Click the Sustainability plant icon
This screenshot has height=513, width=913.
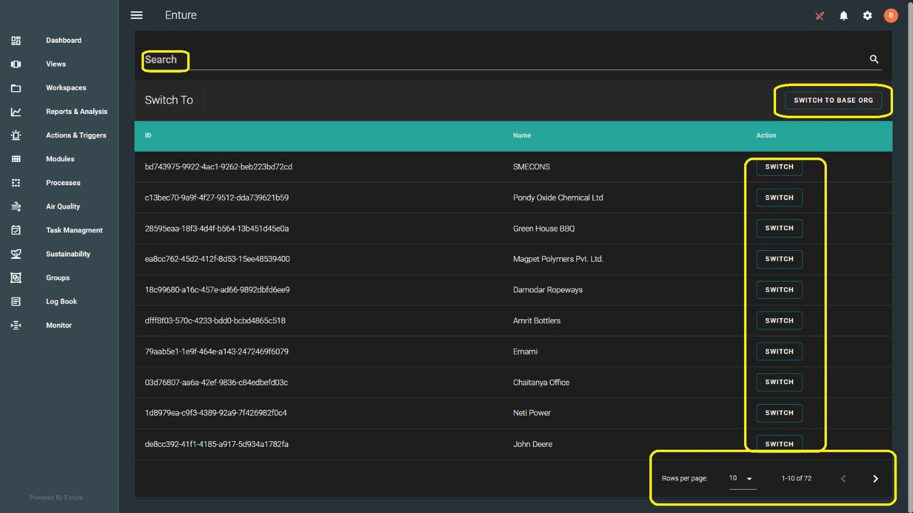(16, 254)
